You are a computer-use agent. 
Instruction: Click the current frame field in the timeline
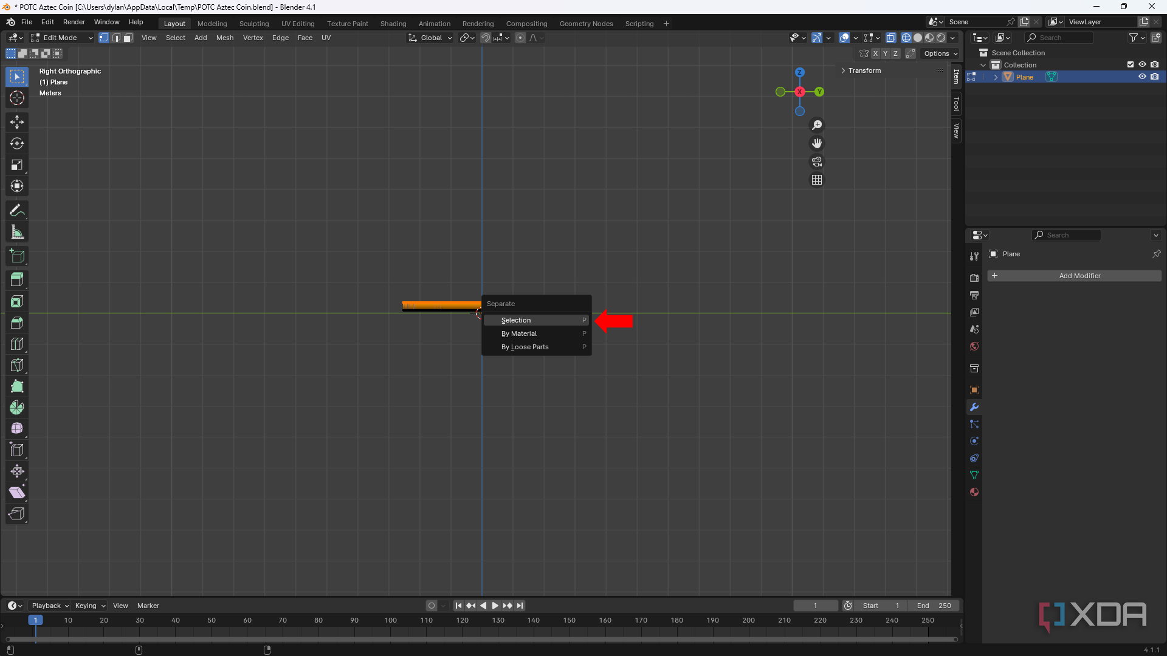coord(816,606)
